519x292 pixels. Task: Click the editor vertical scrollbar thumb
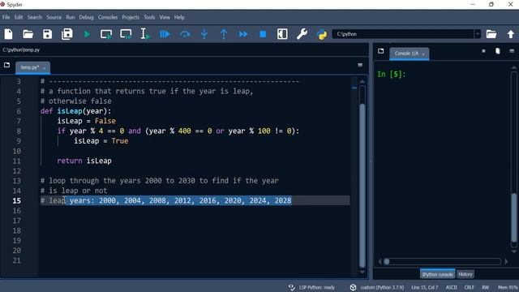362,186
